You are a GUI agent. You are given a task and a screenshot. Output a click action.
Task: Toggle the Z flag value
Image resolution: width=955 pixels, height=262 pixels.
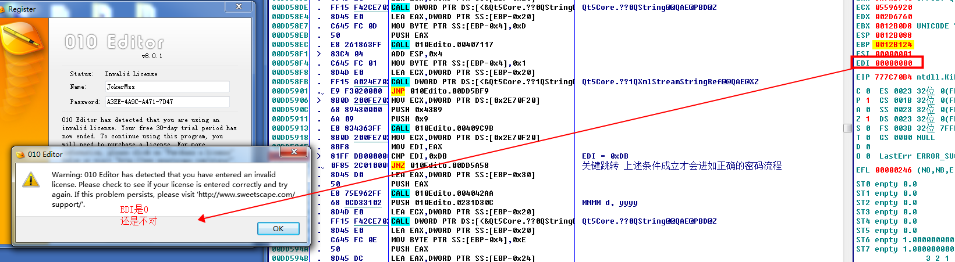868,119
